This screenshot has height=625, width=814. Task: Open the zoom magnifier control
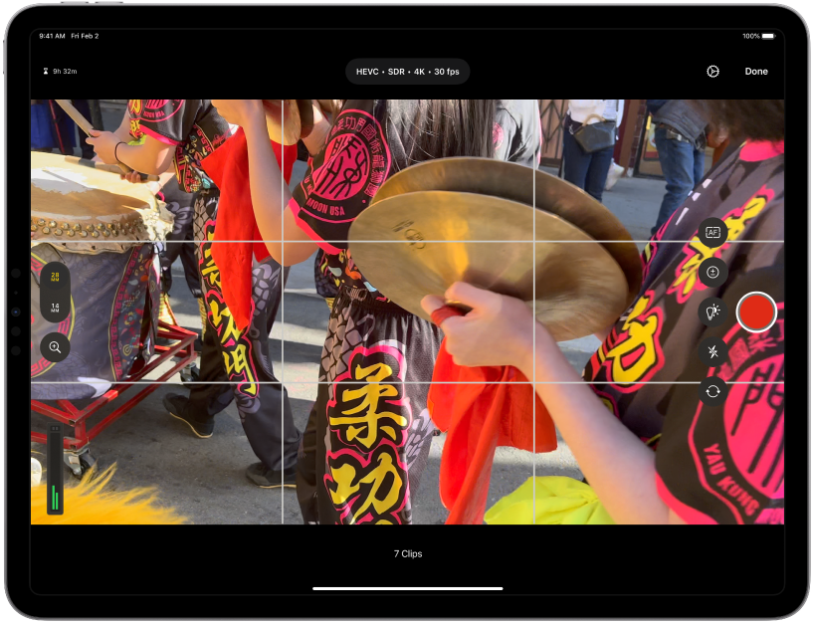[55, 346]
